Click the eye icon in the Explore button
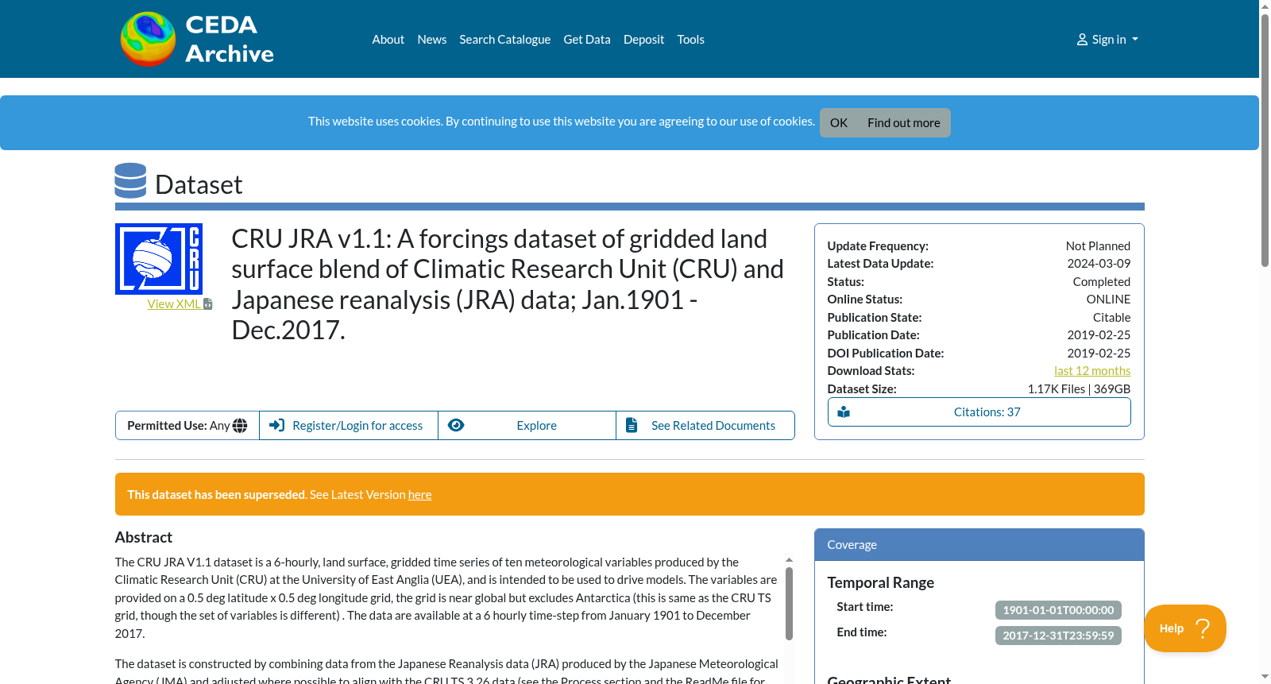Image resolution: width=1271 pixels, height=684 pixels. click(x=456, y=425)
